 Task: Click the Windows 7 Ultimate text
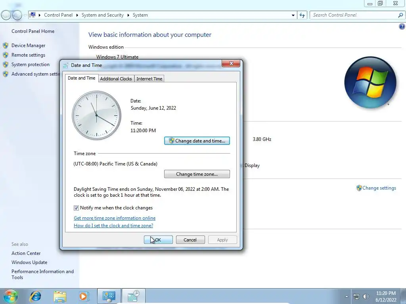click(117, 57)
